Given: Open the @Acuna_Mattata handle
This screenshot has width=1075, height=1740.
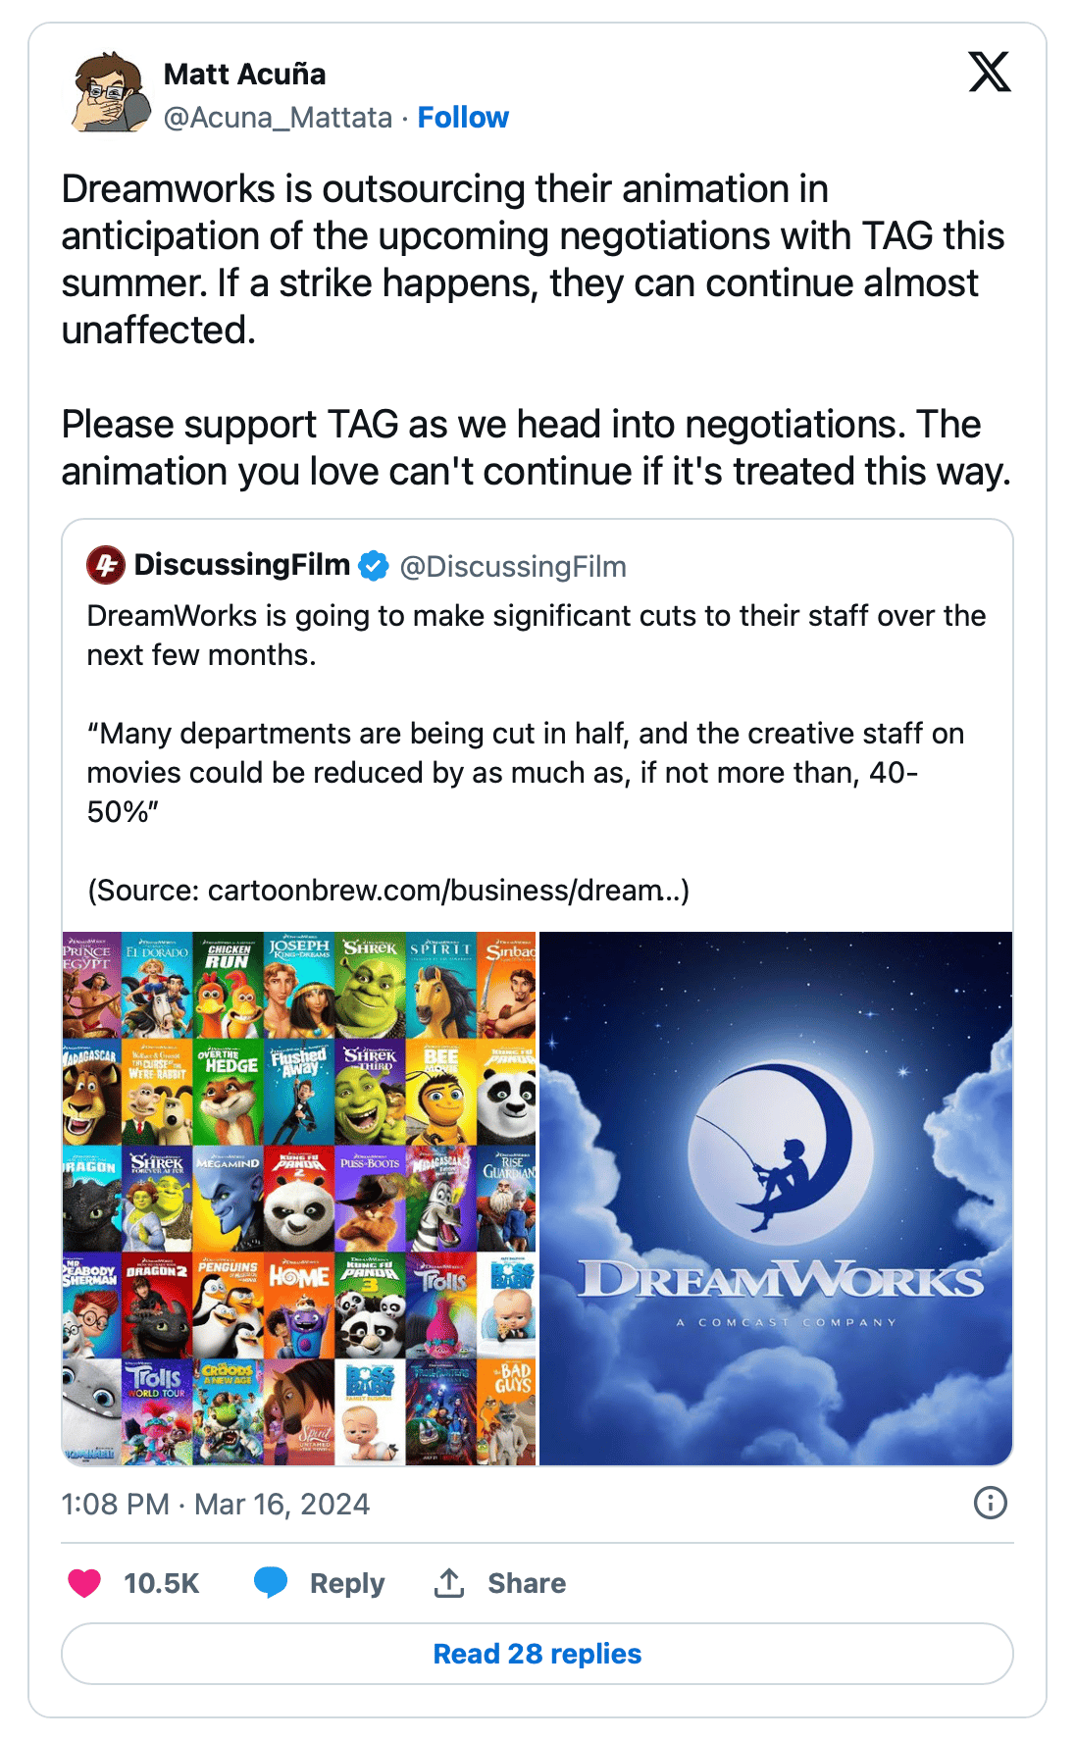Looking at the screenshot, I should (278, 118).
